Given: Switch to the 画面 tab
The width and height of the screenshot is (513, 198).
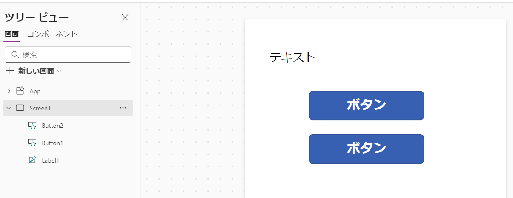Looking at the screenshot, I should tap(11, 34).
